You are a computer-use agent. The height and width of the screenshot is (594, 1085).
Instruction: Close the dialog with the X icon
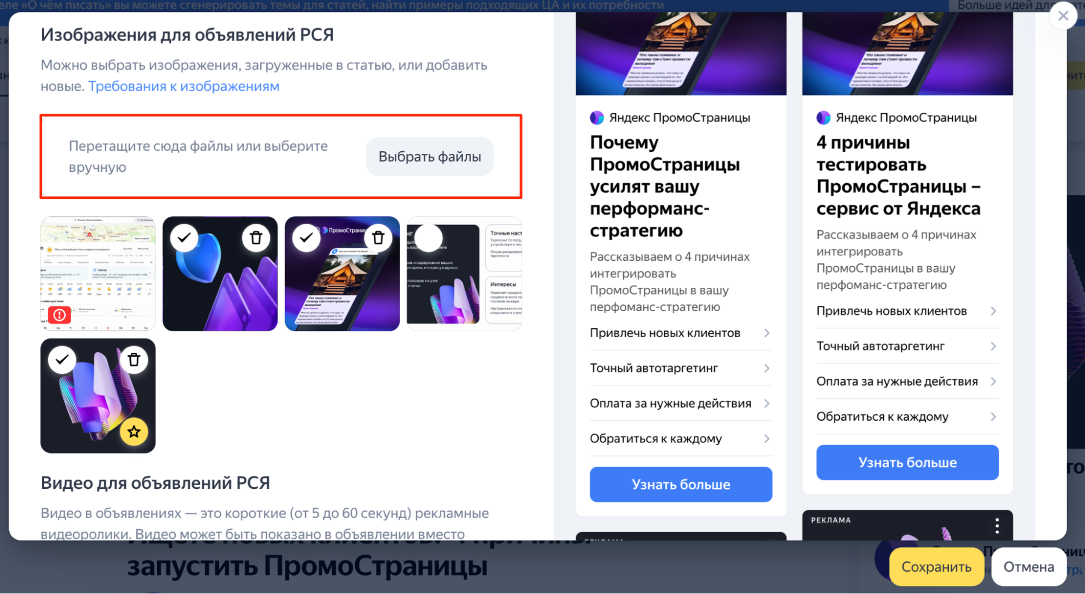(x=1063, y=16)
